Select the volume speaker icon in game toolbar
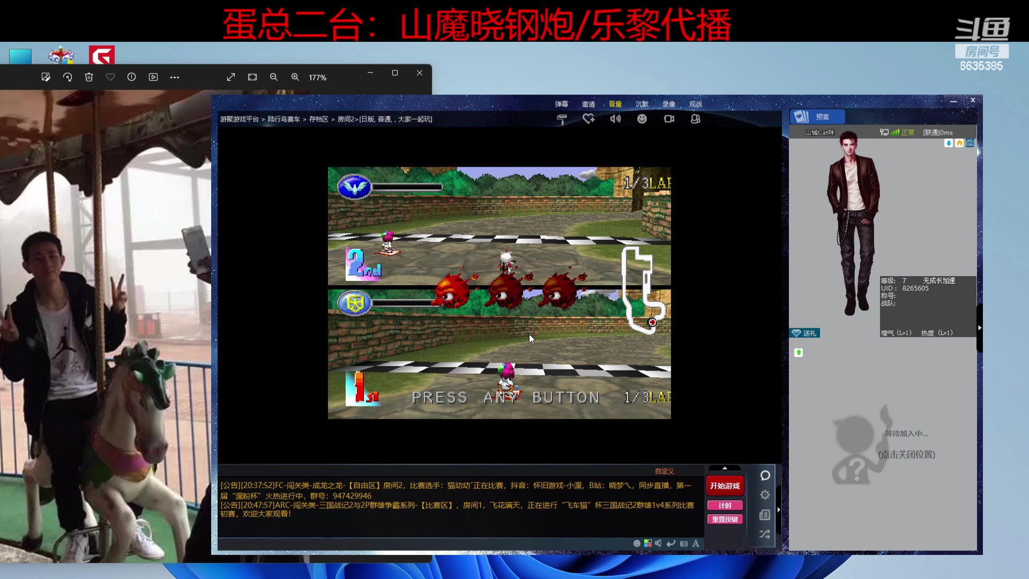Viewport: 1029px width, 579px height. point(616,119)
